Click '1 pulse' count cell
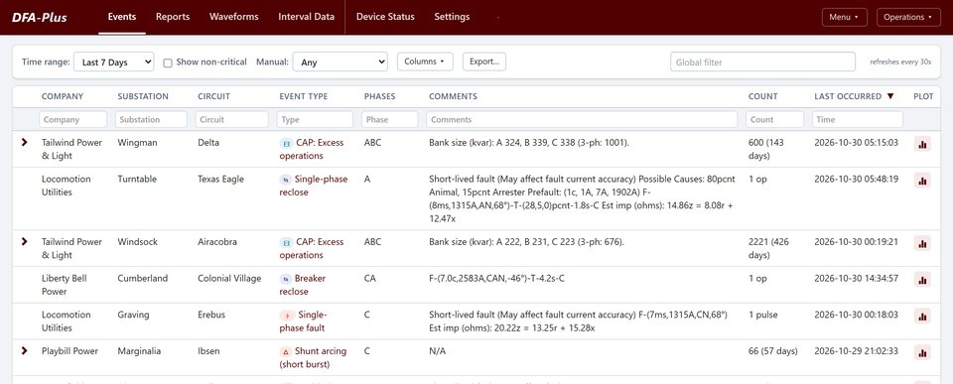 click(763, 315)
